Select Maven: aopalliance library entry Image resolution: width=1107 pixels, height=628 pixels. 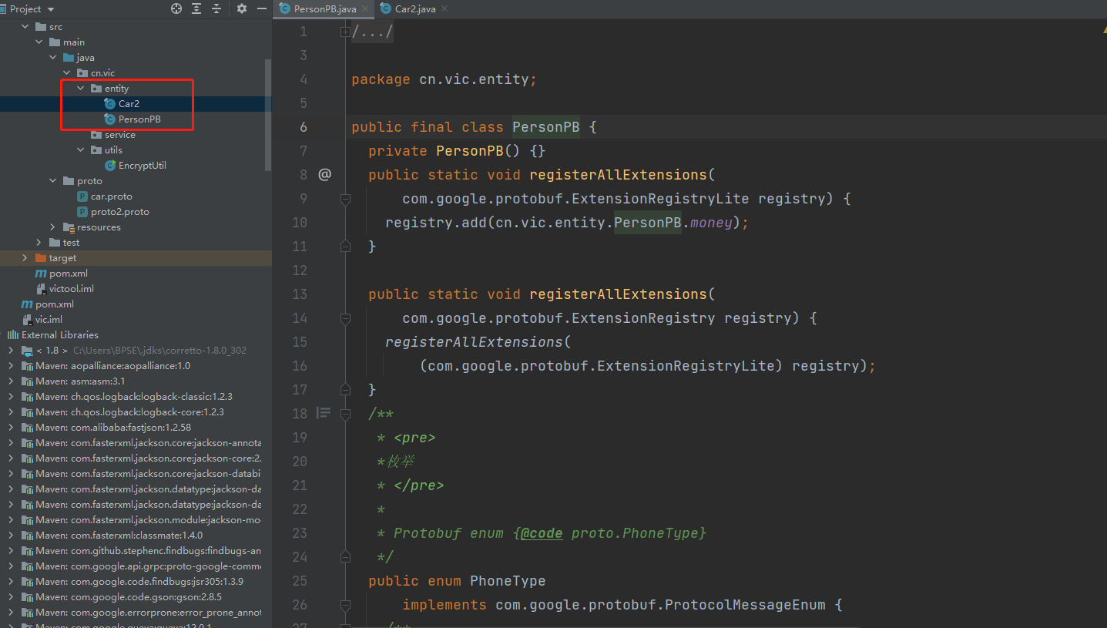coord(112,366)
